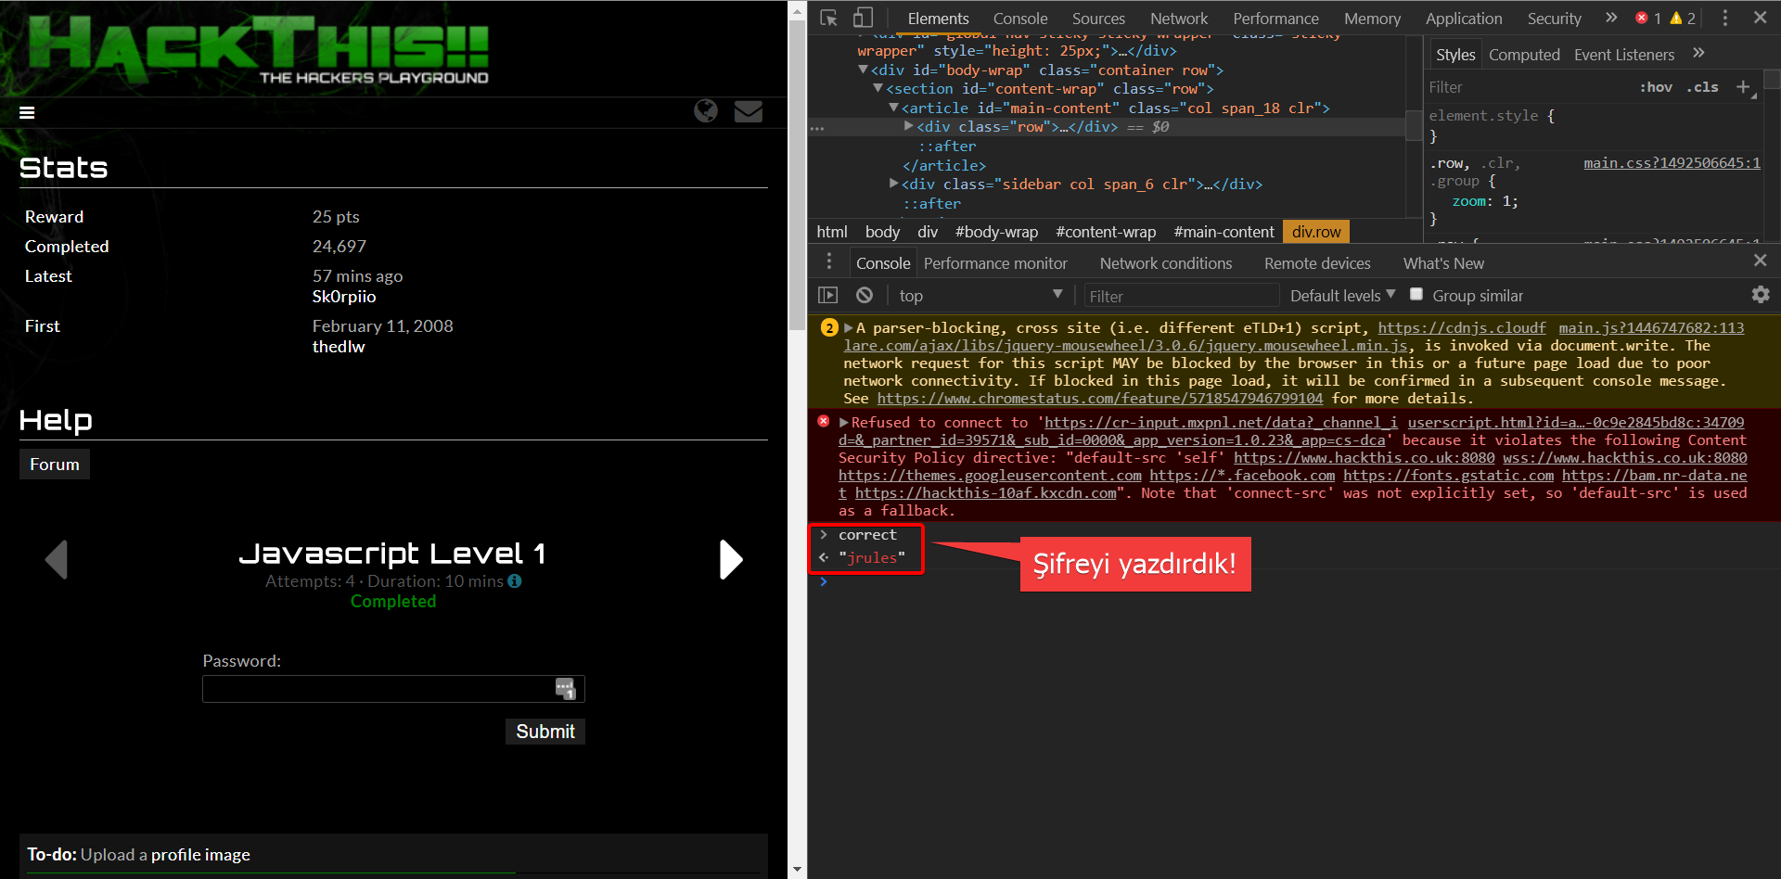
Task: Open the Remote devices drawer tab
Action: (1317, 263)
